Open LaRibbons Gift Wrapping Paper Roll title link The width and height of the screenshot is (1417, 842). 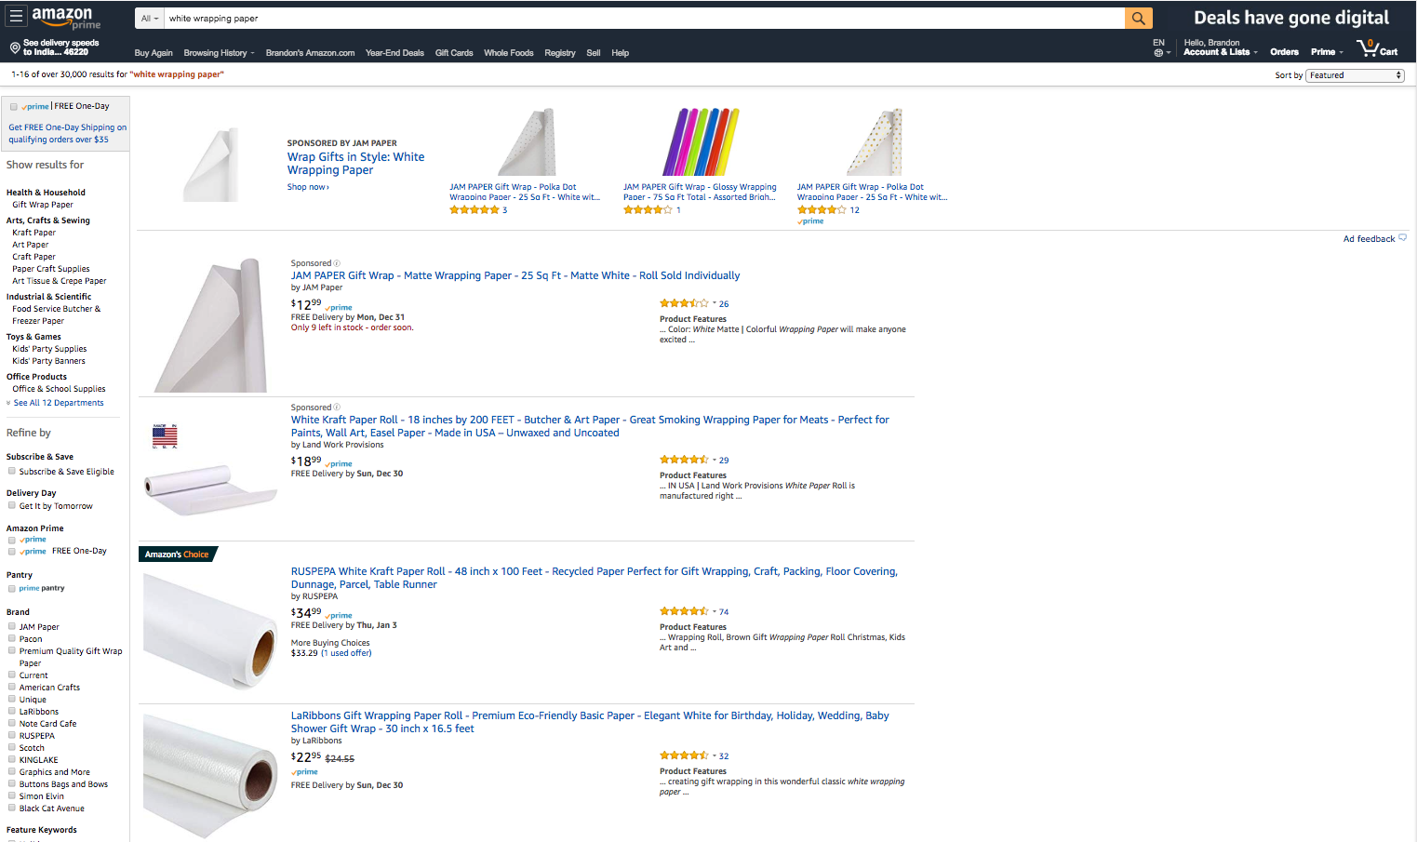click(x=590, y=722)
